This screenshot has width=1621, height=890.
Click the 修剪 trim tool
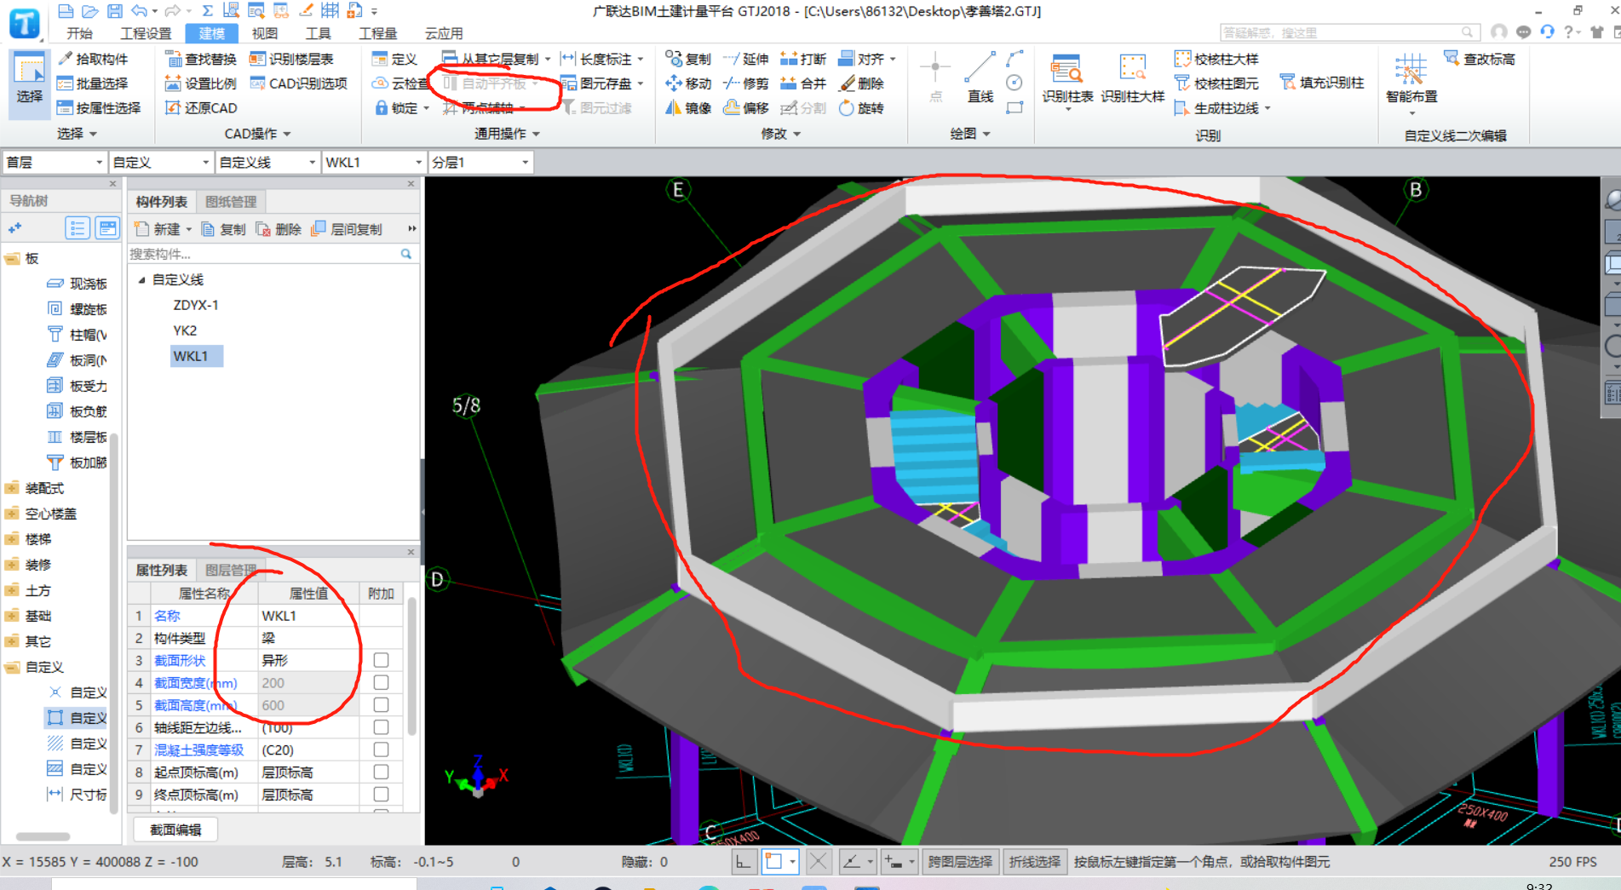coord(746,83)
